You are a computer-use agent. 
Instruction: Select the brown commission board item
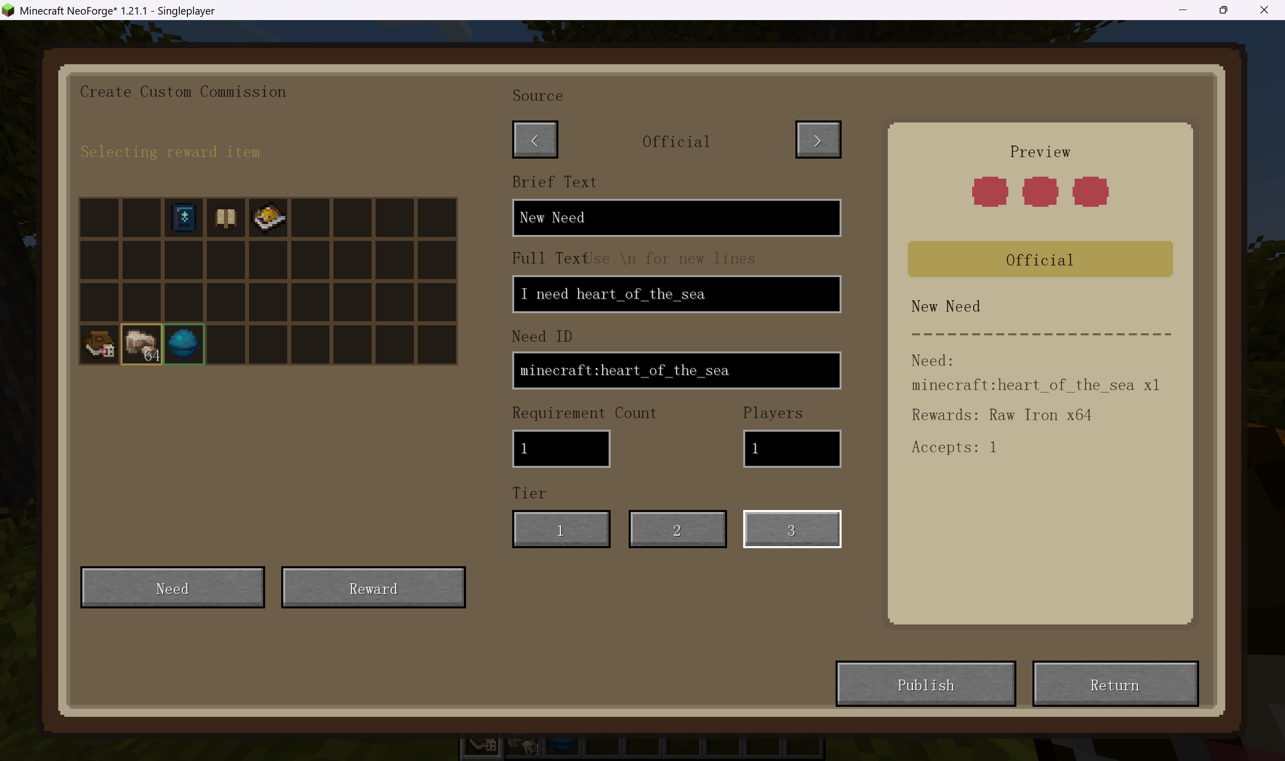click(x=99, y=344)
